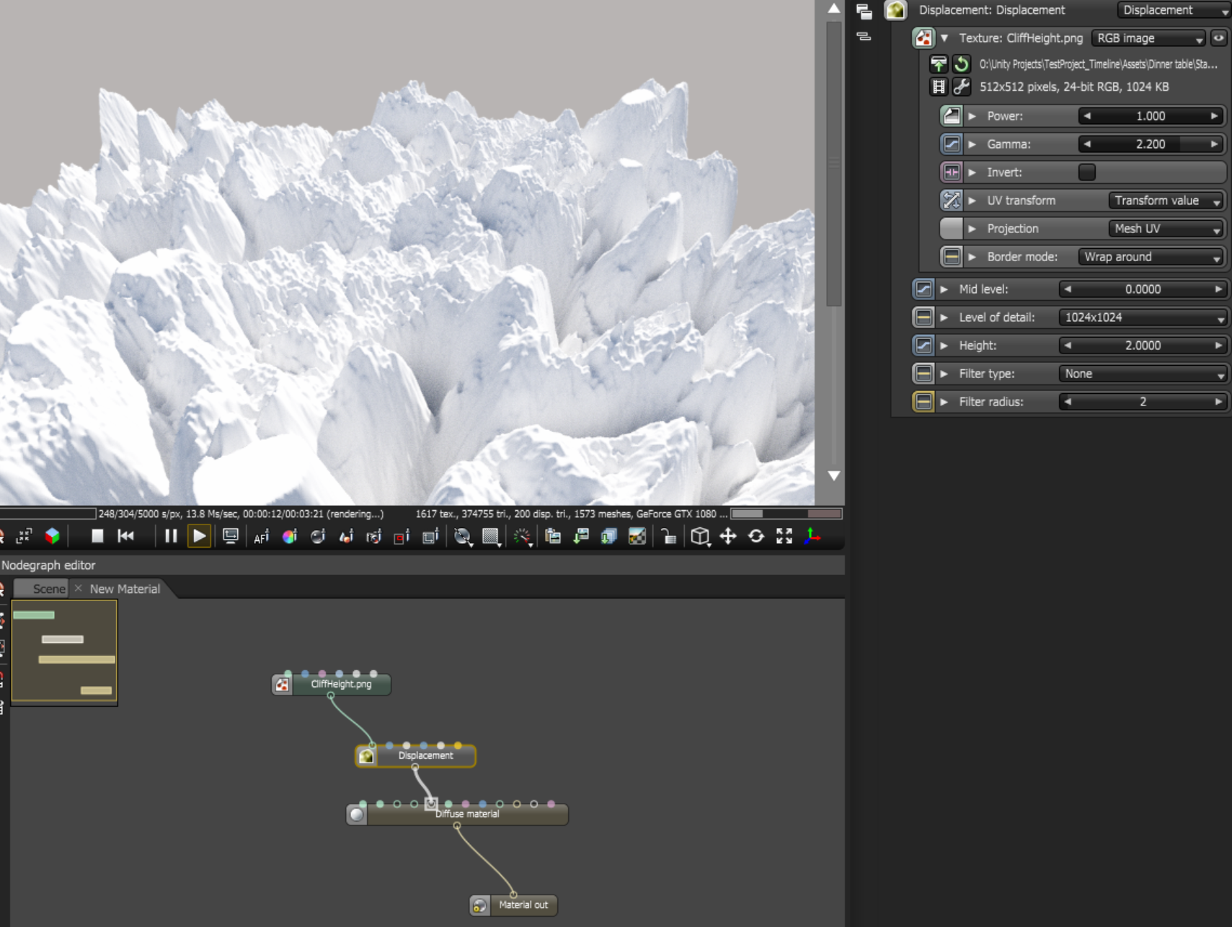Reload the CliffHeight texture with green arrow

(961, 64)
